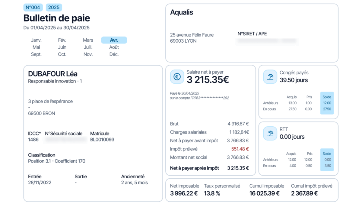The width and height of the screenshot is (362, 204).
Task: Open the Mars month tab
Action: 88,40
